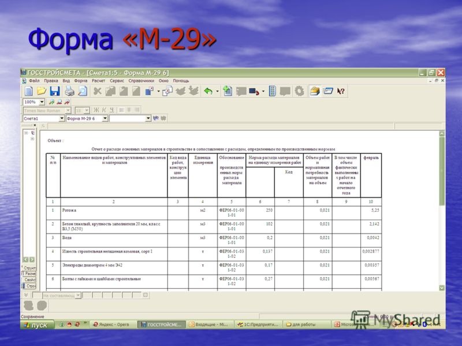Open the 100% zoom dropdown
462x346 pixels.
[42, 102]
